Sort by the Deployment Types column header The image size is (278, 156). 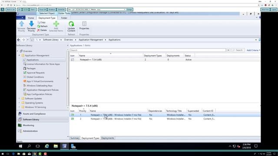click(154, 55)
